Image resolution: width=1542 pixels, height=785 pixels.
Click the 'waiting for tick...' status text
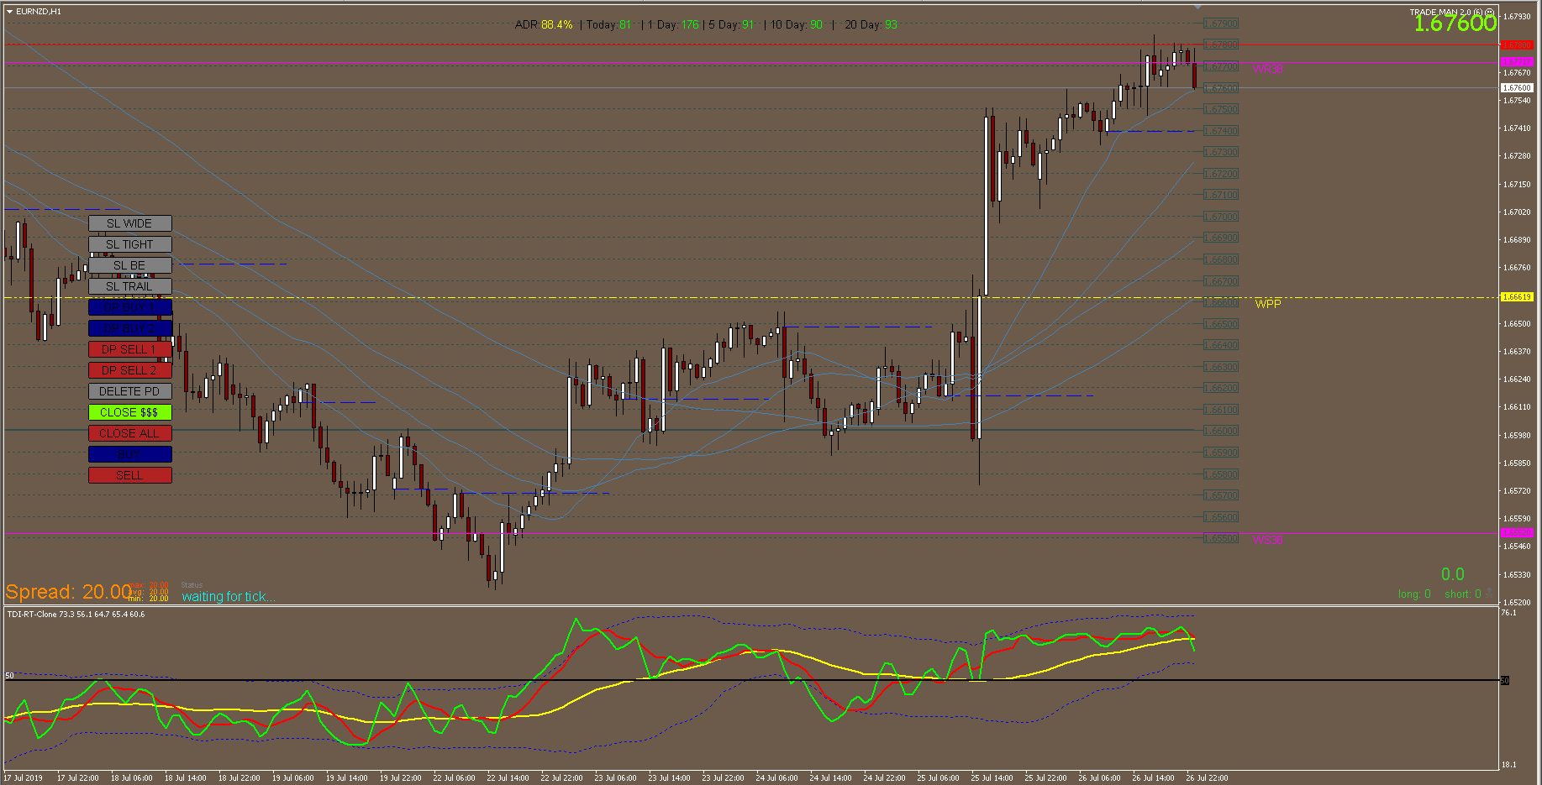pyautogui.click(x=228, y=597)
